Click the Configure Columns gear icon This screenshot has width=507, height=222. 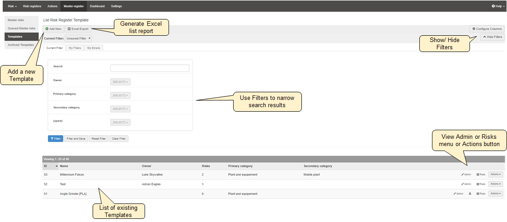[474, 29]
